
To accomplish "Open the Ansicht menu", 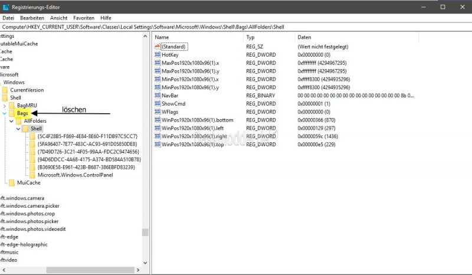I will tap(58, 18).
